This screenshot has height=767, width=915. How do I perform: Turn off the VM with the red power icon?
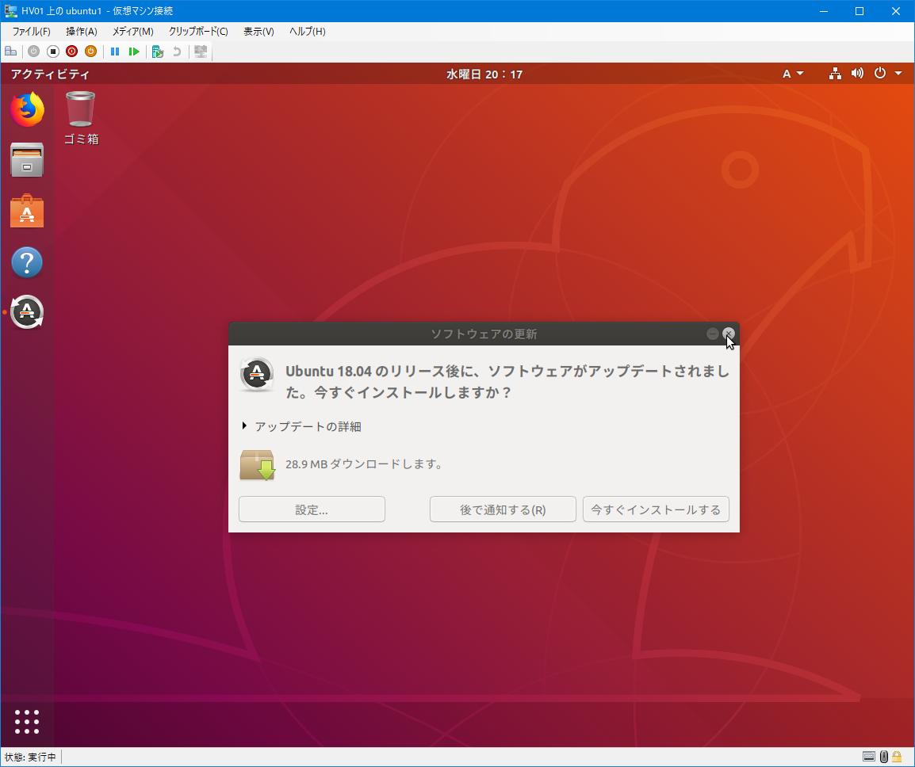tap(71, 51)
